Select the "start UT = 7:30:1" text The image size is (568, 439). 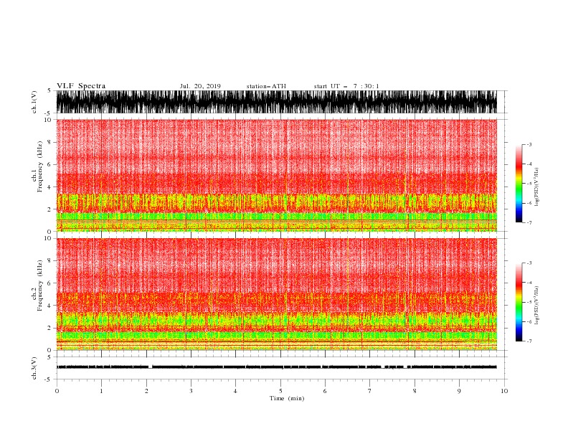point(346,86)
